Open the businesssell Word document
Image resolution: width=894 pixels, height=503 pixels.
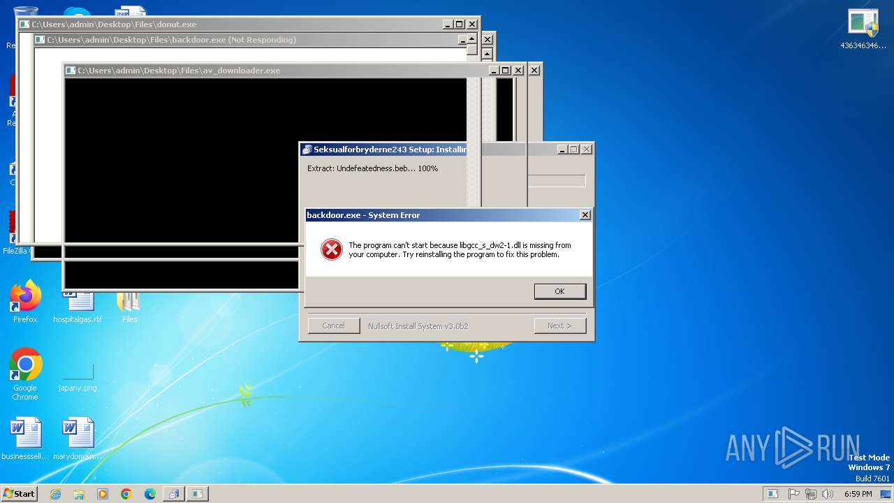tap(25, 439)
